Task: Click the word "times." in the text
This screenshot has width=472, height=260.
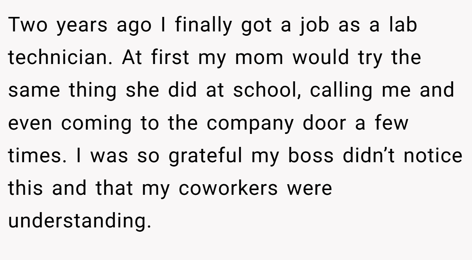Action: (34, 156)
